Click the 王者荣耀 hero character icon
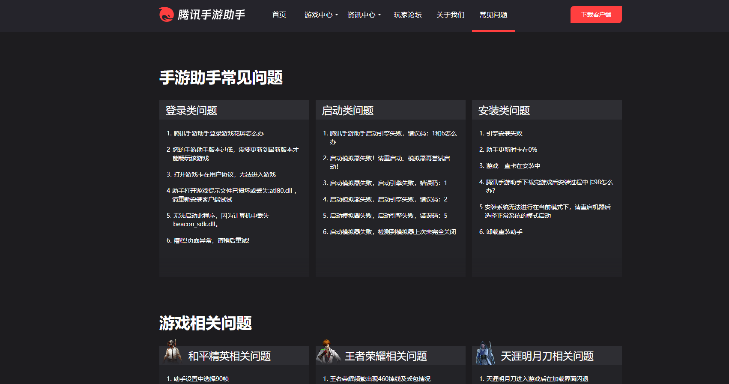 [328, 352]
